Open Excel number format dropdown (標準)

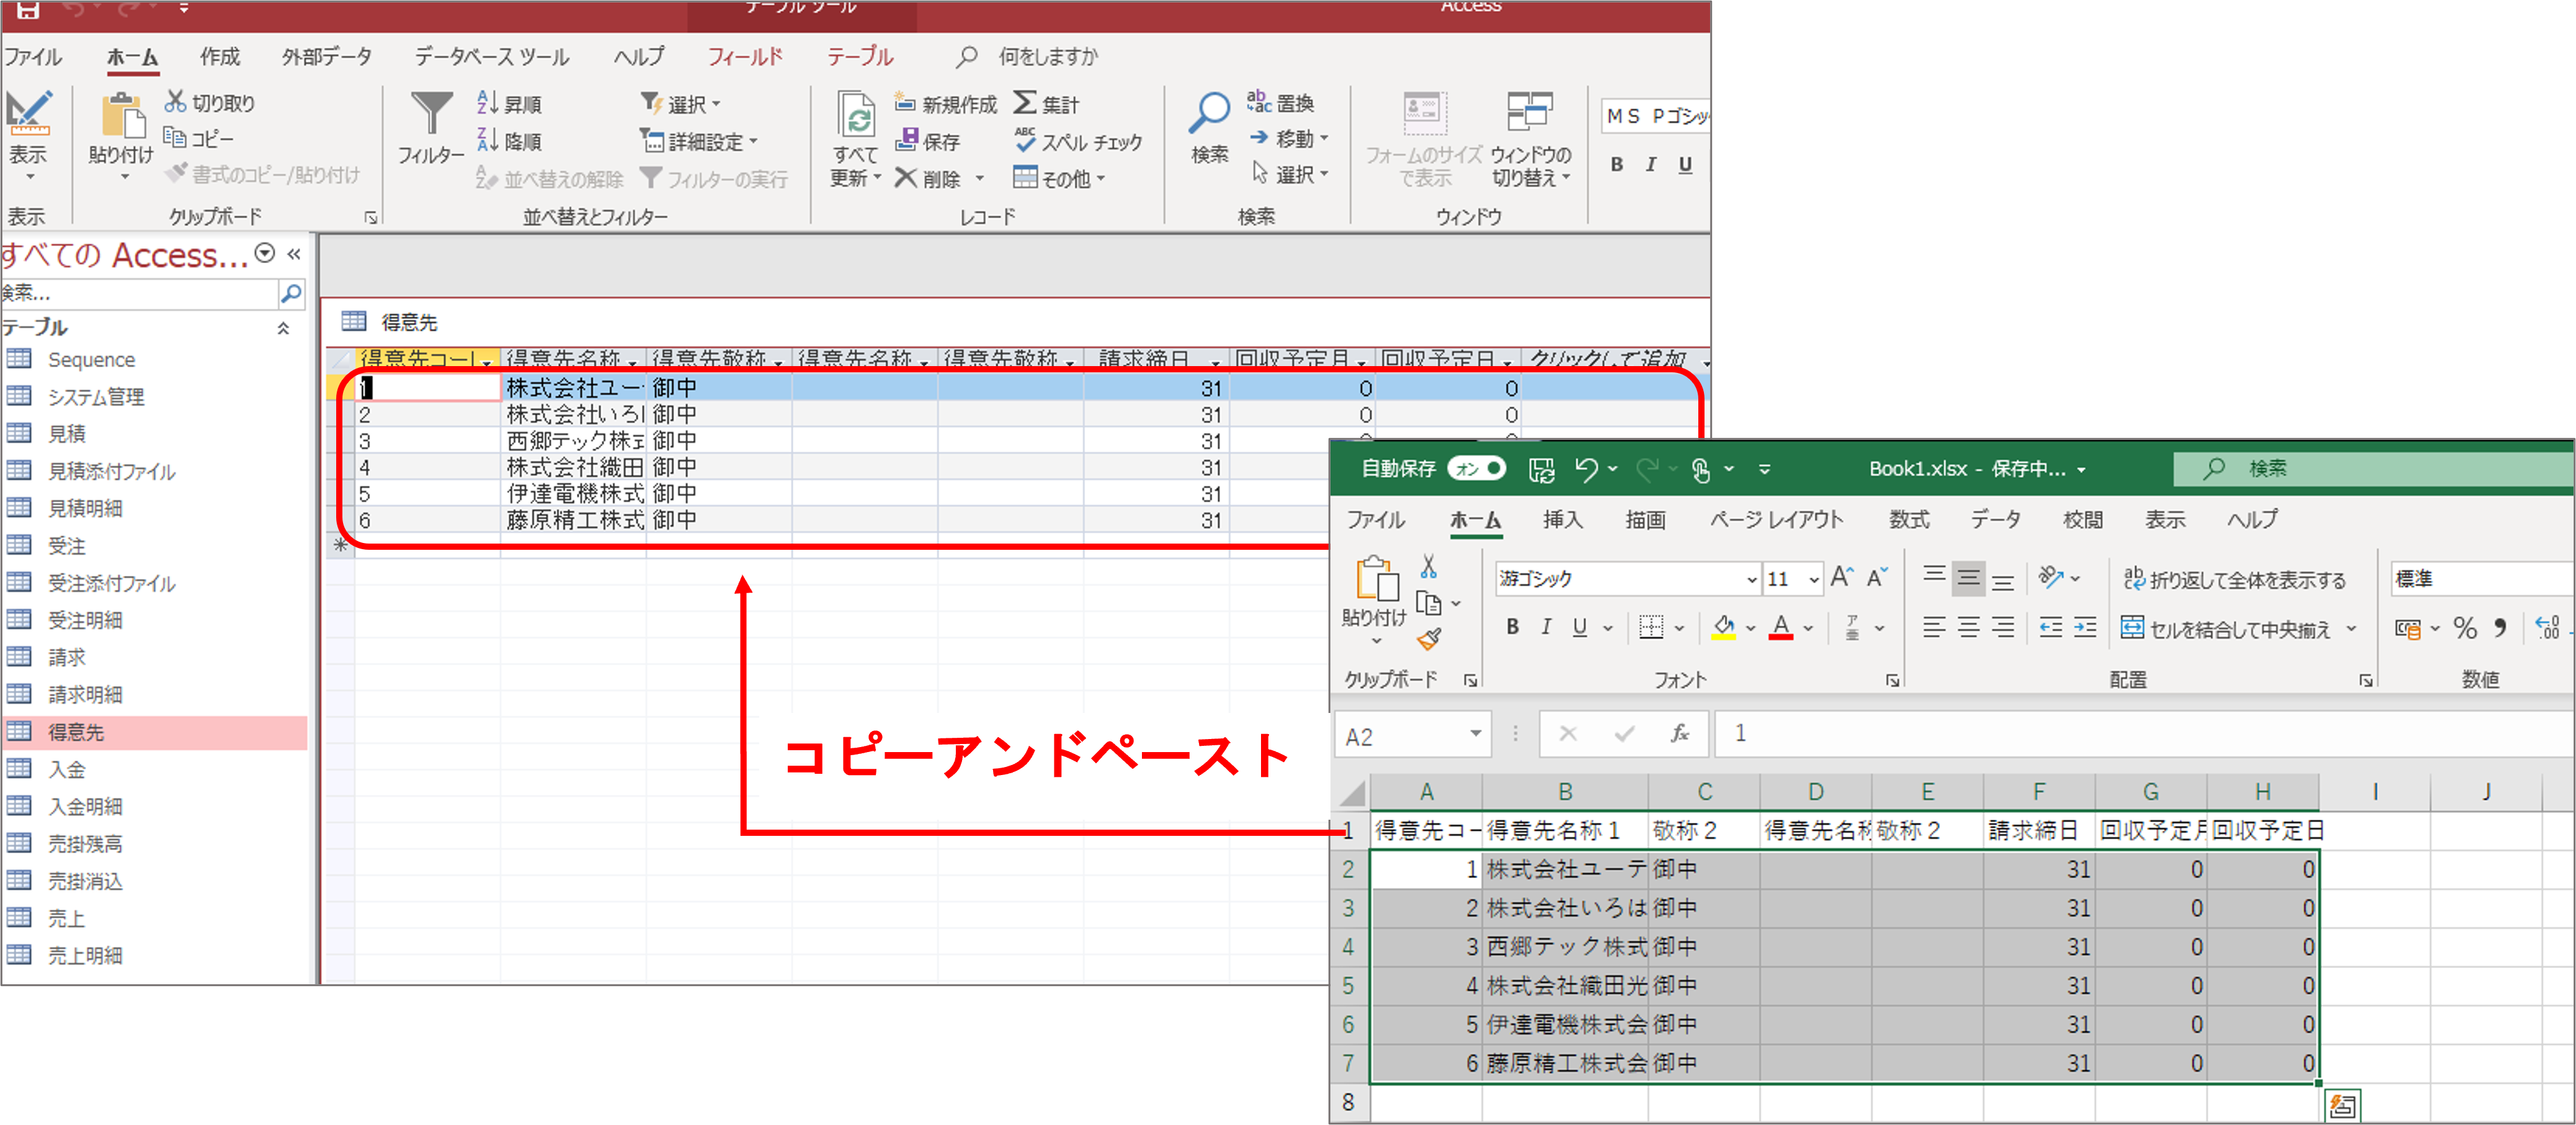pyautogui.click(x=2482, y=578)
